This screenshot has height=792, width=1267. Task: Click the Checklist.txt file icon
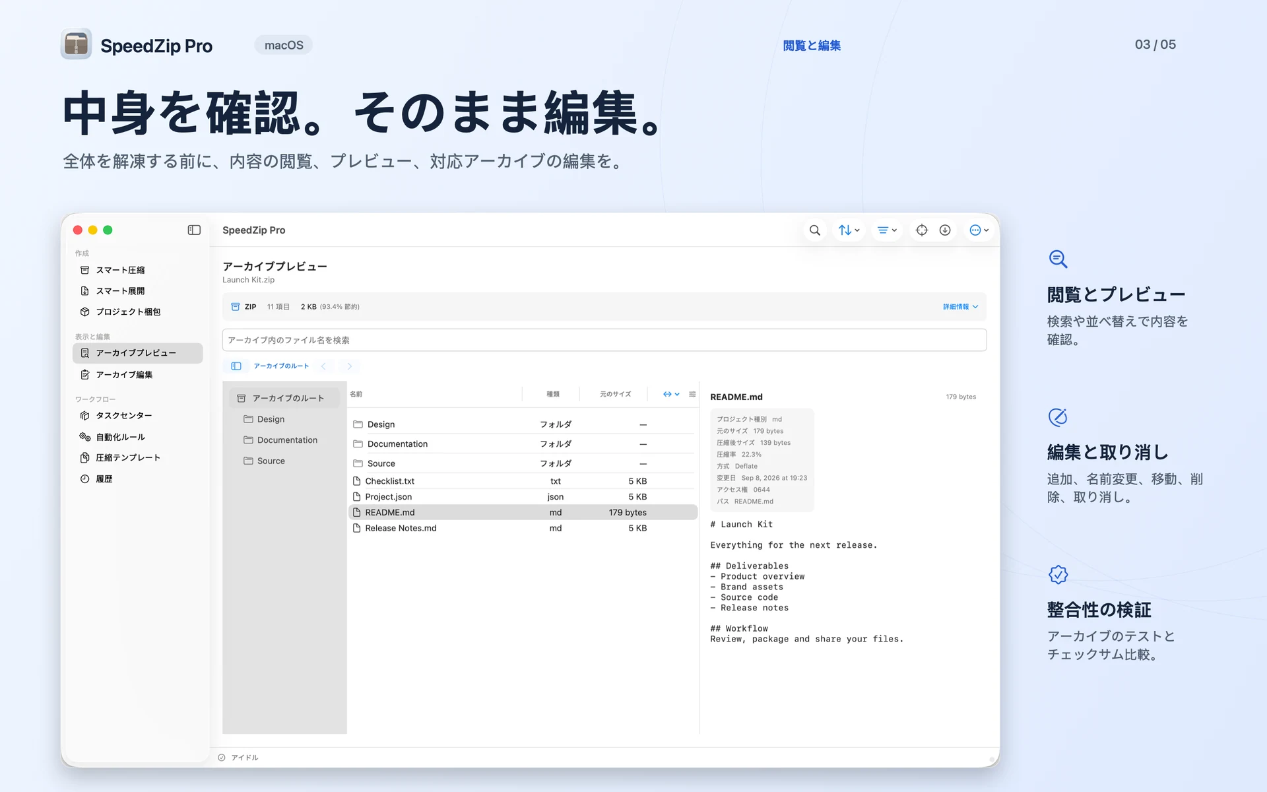357,481
